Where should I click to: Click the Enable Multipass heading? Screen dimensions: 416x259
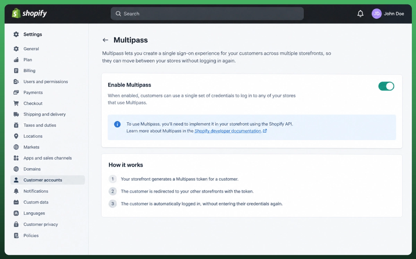point(129,85)
